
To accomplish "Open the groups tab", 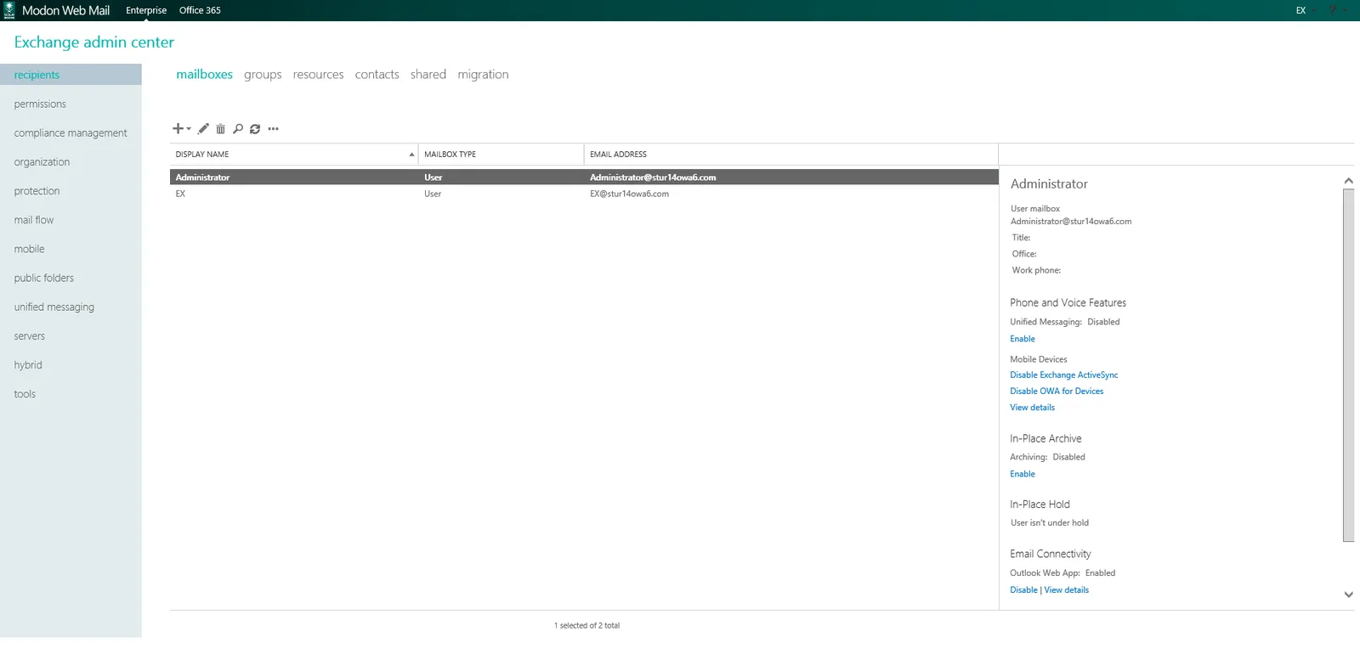I will (x=263, y=75).
